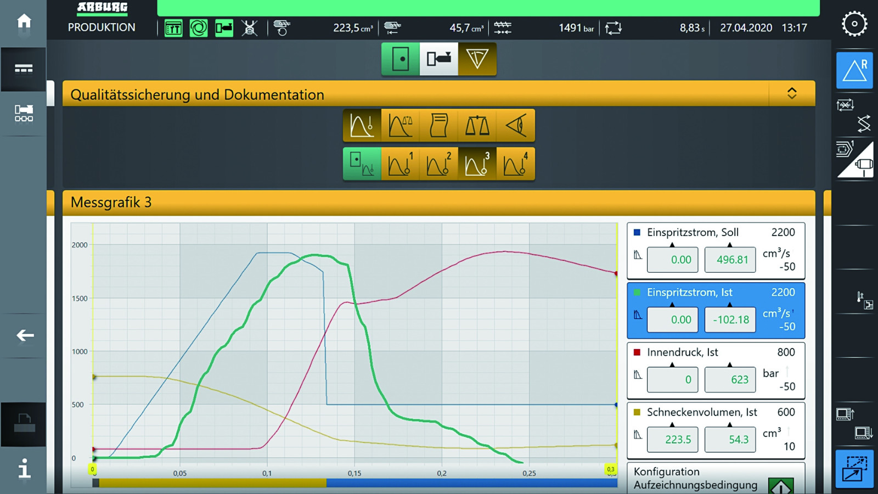The image size is (878, 494).
Task: Open the document/print icon in sidebar
Action: [24, 423]
